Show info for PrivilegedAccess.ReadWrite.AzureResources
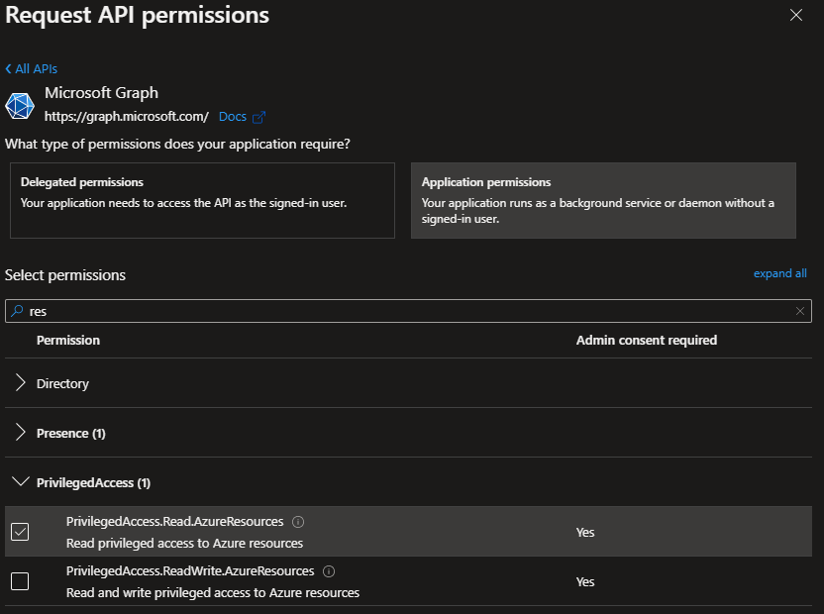The image size is (824, 614). 329,570
